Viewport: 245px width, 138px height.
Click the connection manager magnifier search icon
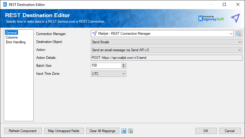point(239,34)
